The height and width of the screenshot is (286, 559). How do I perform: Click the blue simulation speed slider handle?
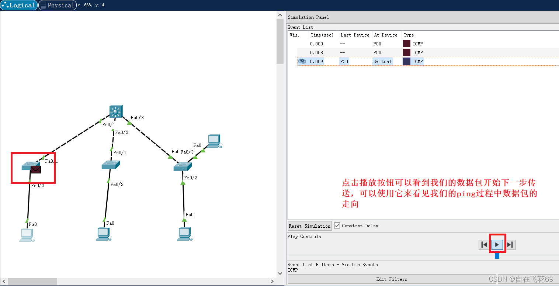[x=497, y=255]
